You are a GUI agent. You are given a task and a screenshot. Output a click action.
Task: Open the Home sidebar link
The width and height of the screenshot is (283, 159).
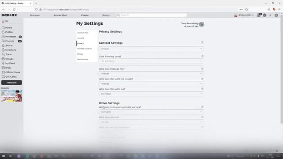click(x=7, y=27)
